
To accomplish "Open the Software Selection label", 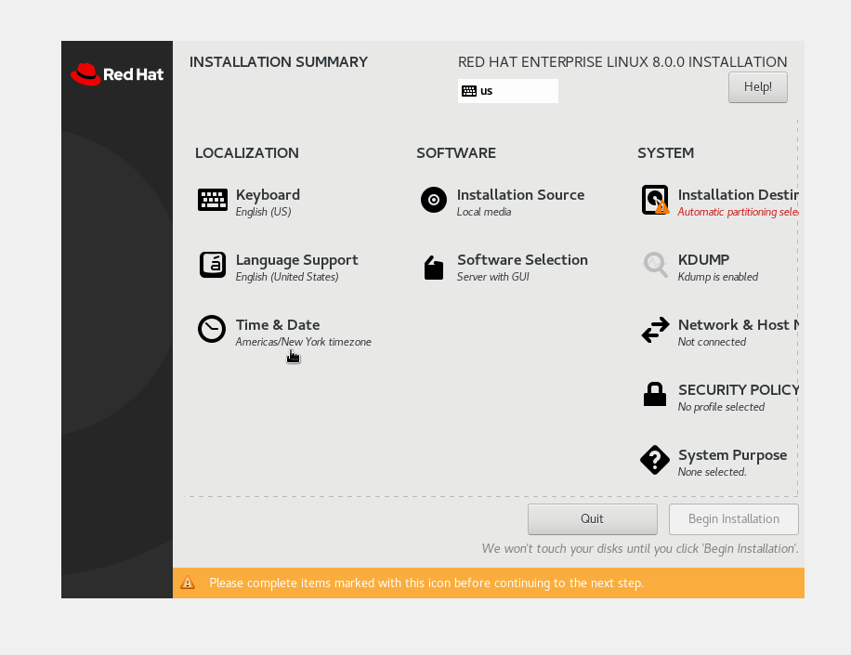I will pos(522,260).
